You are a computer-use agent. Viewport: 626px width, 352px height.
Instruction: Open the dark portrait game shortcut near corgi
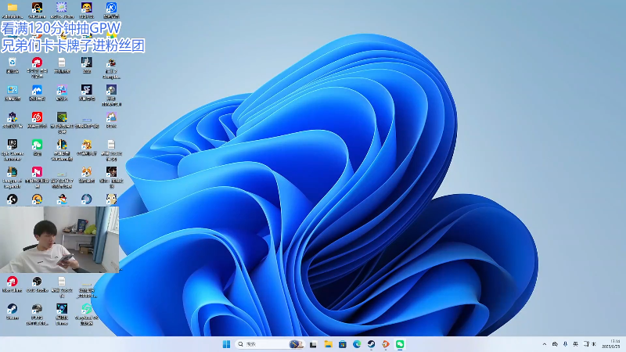pos(111,171)
